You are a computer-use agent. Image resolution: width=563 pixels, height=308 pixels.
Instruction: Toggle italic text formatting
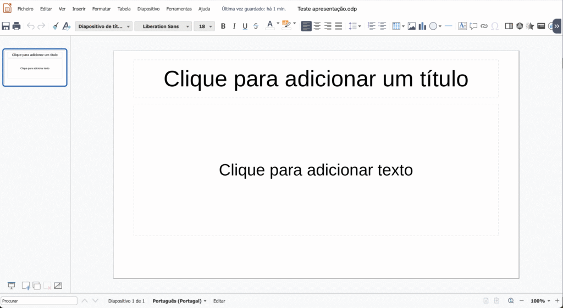point(234,26)
